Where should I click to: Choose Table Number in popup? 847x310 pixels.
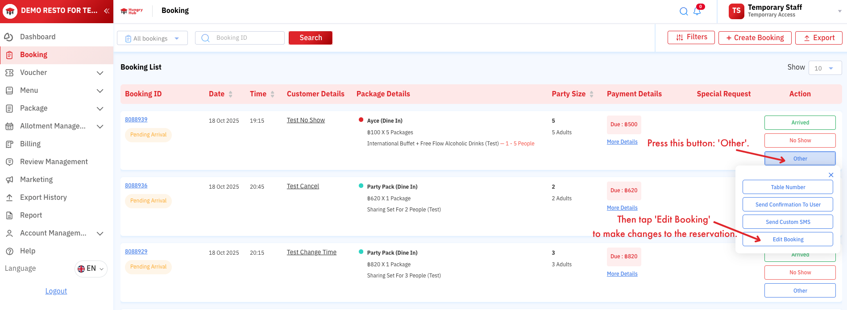(x=788, y=187)
